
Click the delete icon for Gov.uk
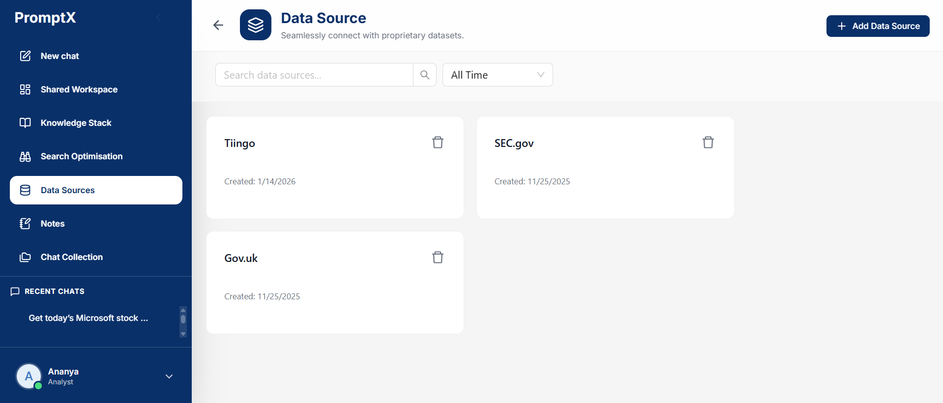point(438,258)
